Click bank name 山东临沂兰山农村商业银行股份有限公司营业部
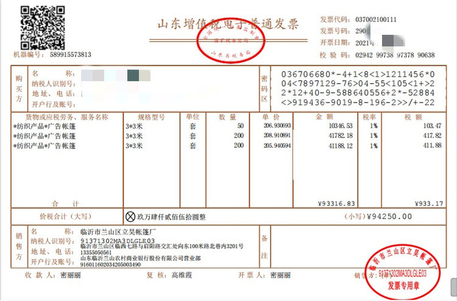 [141, 258]
